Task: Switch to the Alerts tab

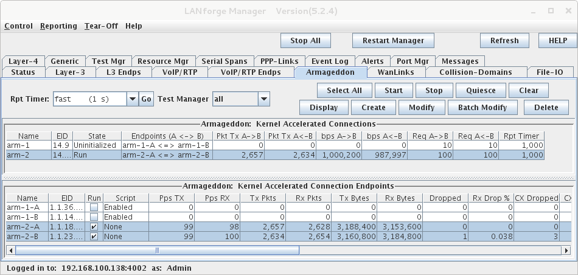Action: tap(372, 61)
